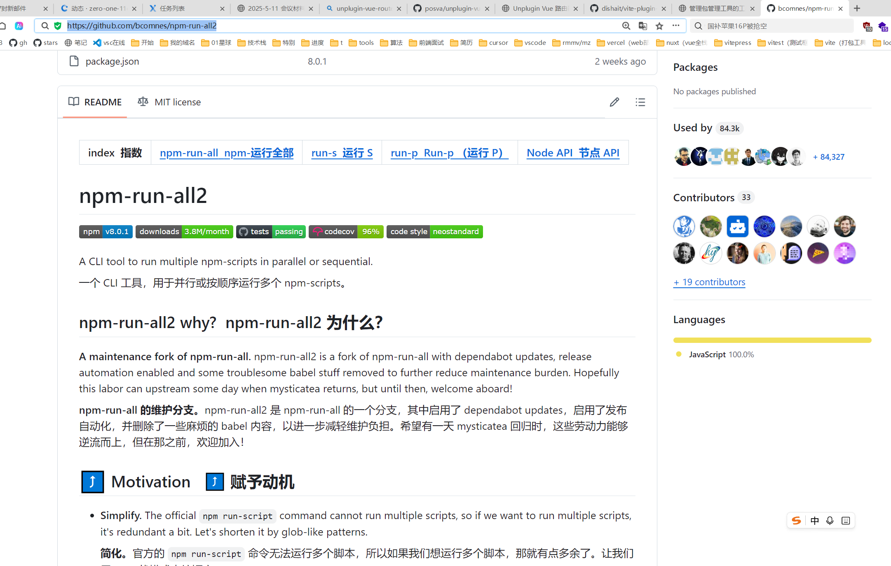
Task: Switch to the 动态 · zero-one tab
Action: (x=99, y=8)
